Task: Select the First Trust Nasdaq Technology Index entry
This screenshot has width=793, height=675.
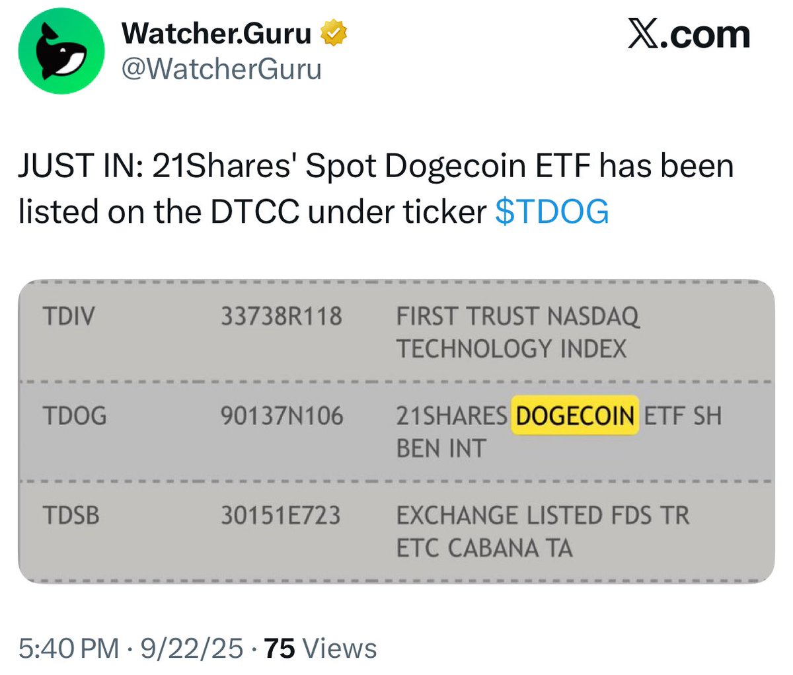Action: coord(518,333)
